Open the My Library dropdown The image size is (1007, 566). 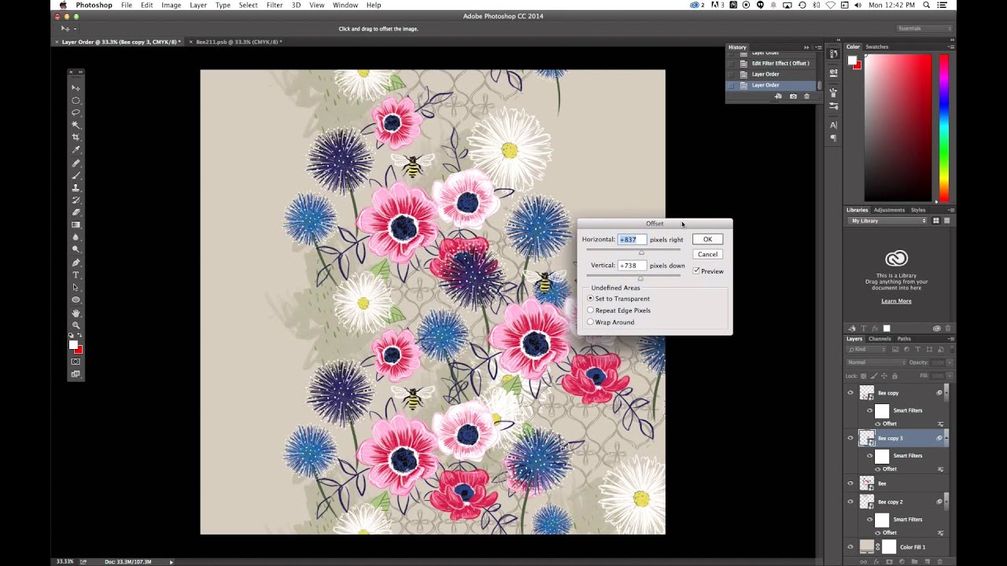888,221
